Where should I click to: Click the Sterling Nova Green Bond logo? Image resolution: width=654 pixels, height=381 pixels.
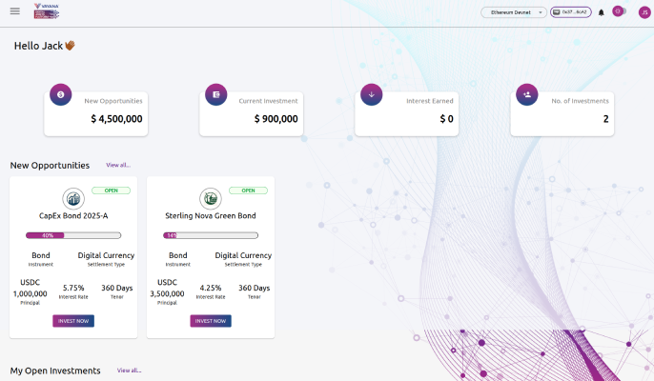click(x=211, y=198)
